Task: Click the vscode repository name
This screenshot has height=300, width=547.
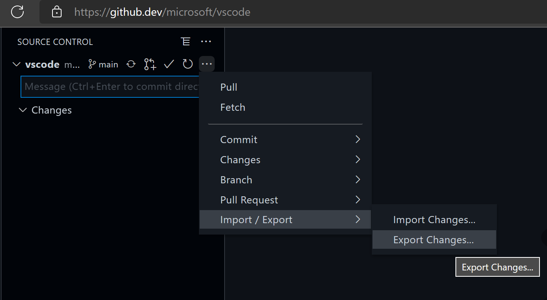Action: pyautogui.click(x=42, y=64)
